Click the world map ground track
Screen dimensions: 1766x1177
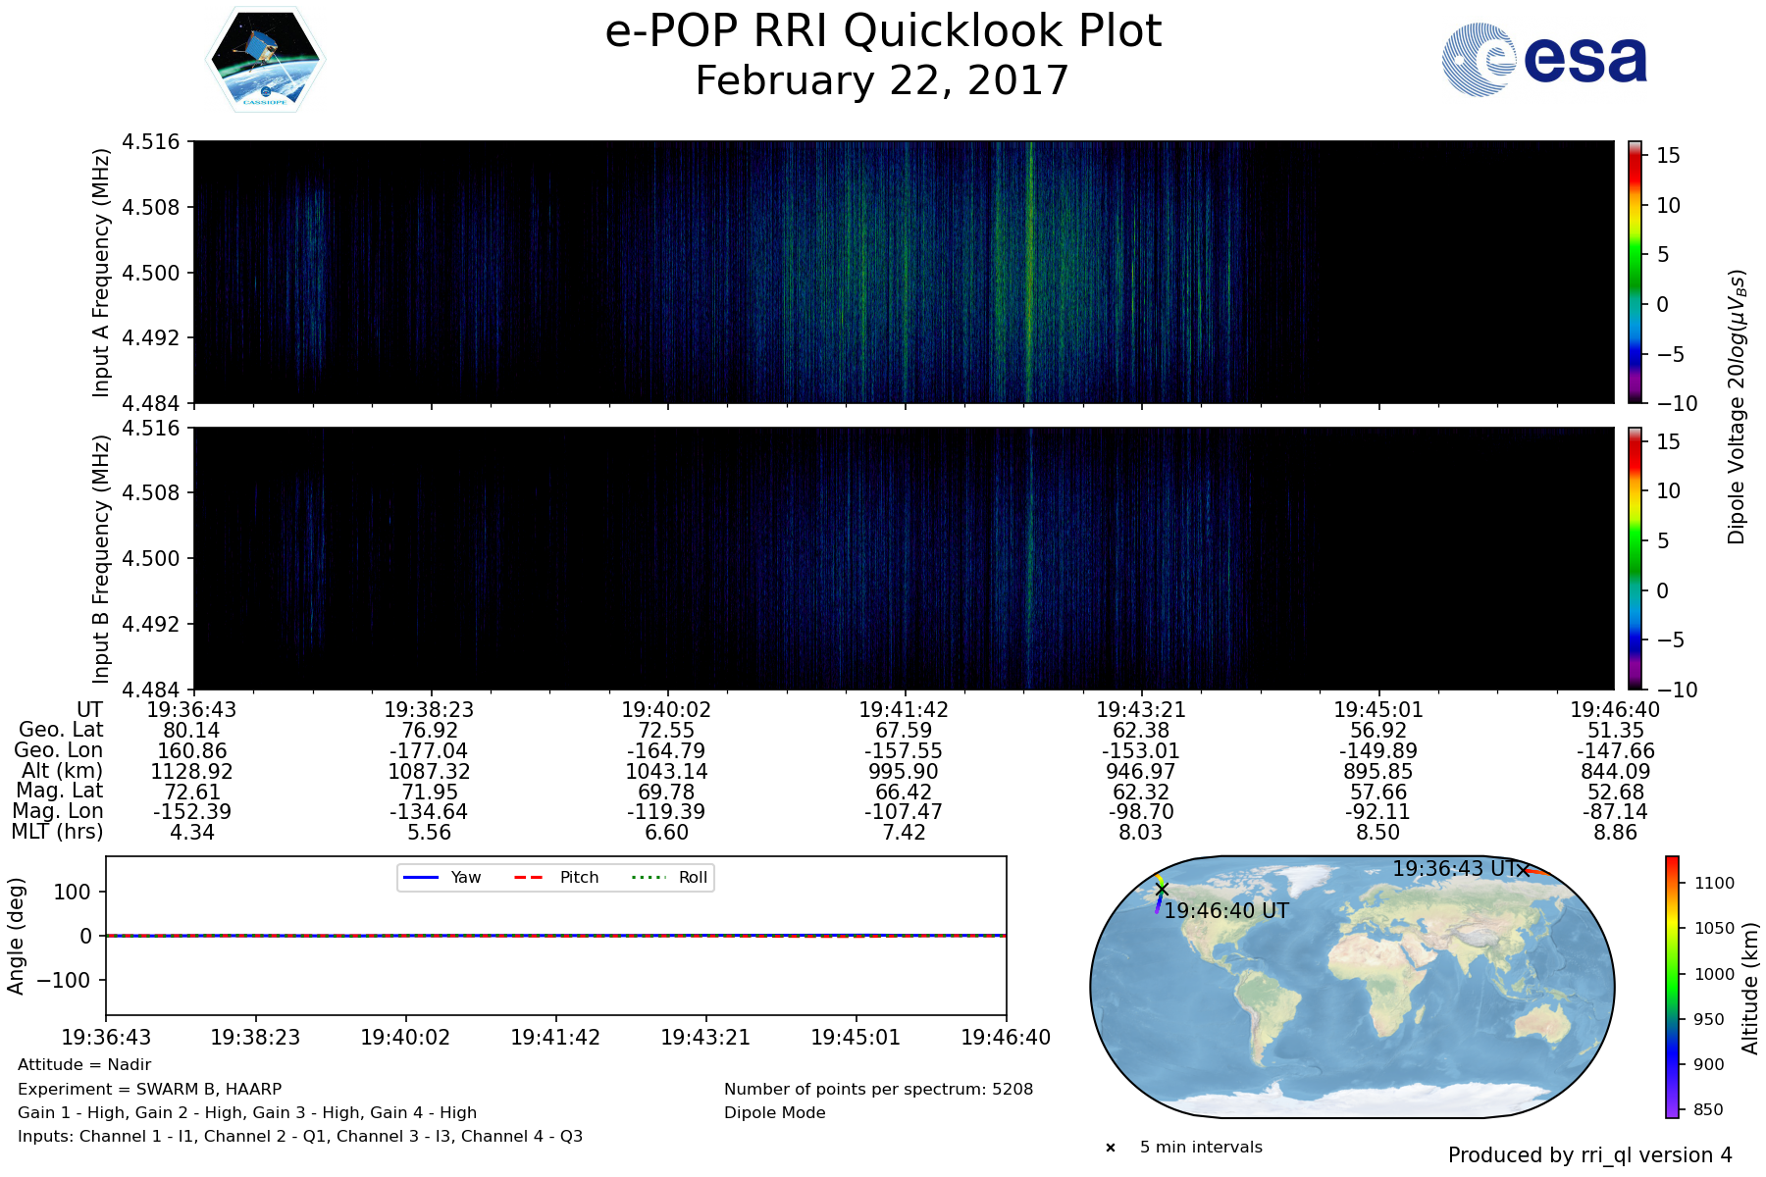(1352, 987)
